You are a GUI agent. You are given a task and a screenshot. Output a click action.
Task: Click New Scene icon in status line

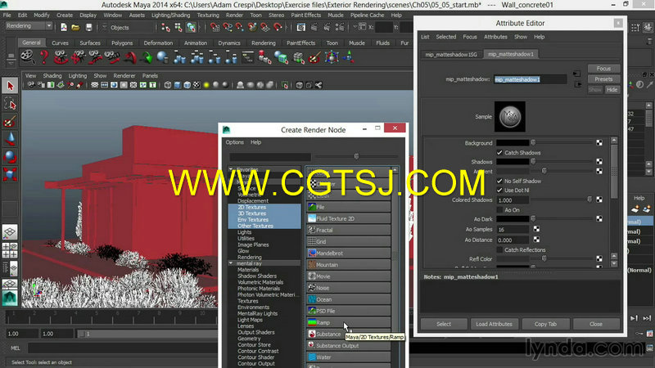click(64, 28)
